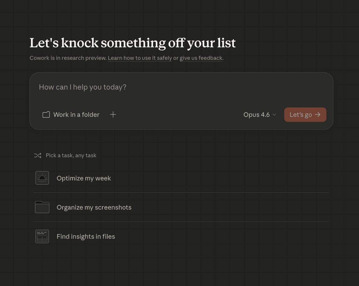Screen dimensions: 359x286
Task: Pick the Optimize my week task
Action: pyautogui.click(x=84, y=178)
